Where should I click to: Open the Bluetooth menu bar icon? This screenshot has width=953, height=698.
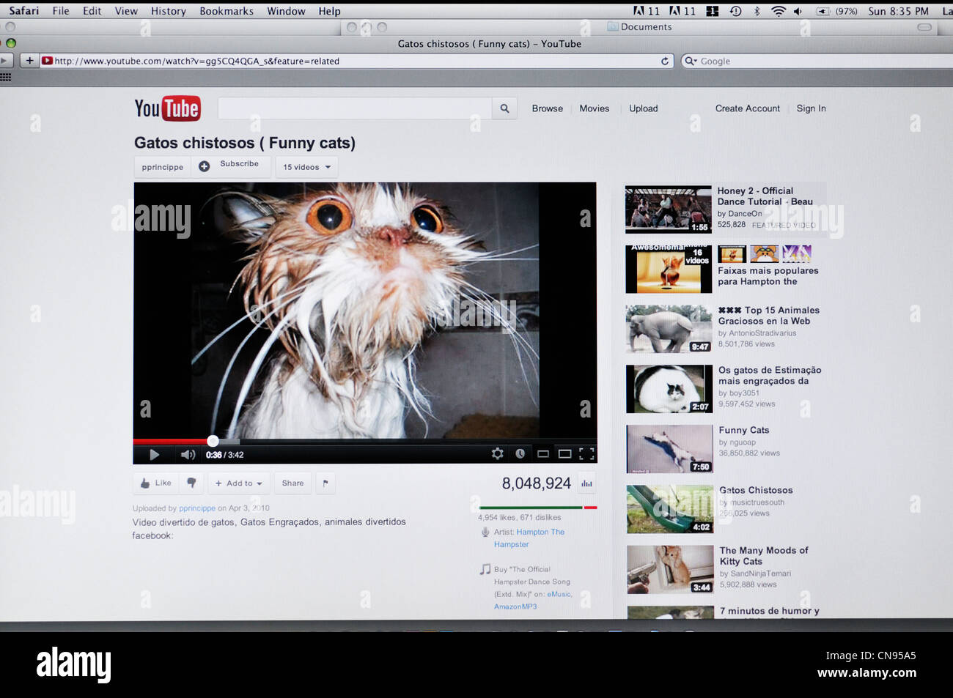(757, 11)
